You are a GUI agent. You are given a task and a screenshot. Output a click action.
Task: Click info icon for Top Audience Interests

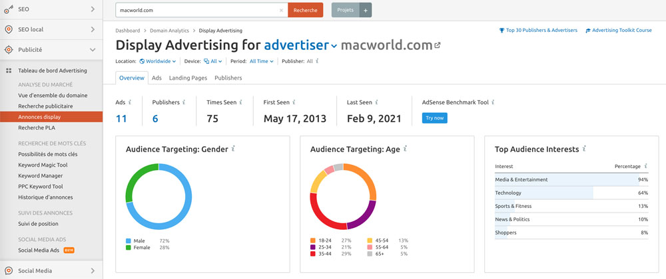[584, 149]
